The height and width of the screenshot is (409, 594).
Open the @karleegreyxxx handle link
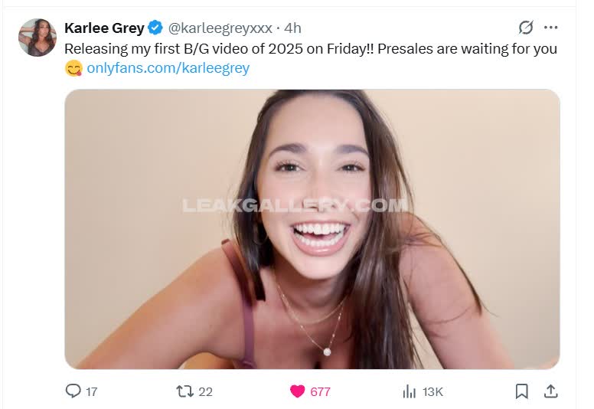pyautogui.click(x=220, y=28)
